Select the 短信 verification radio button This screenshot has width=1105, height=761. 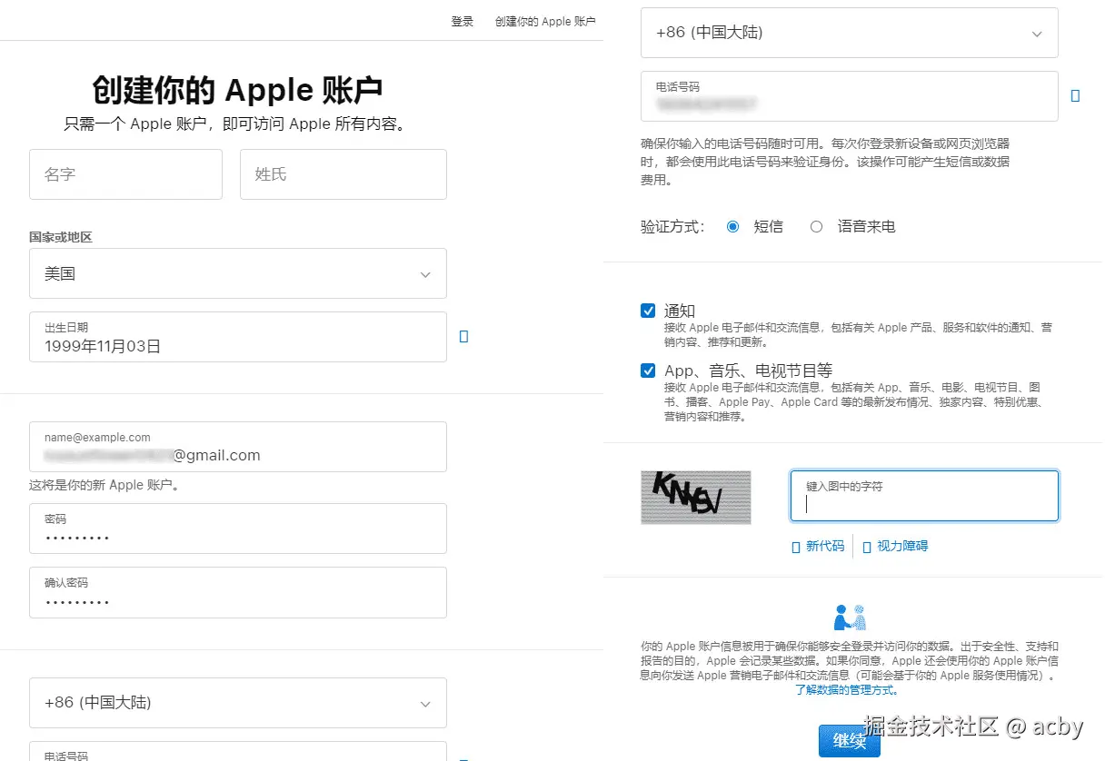tap(732, 226)
